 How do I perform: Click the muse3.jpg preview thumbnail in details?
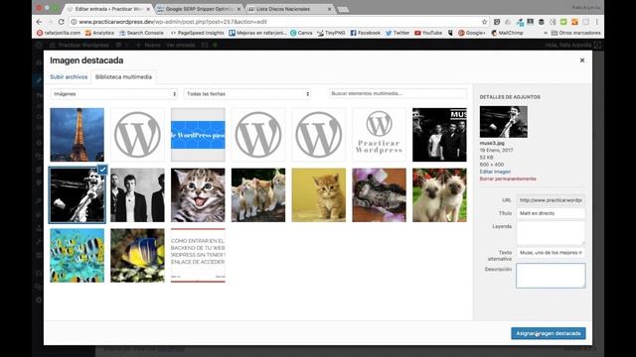(504, 122)
